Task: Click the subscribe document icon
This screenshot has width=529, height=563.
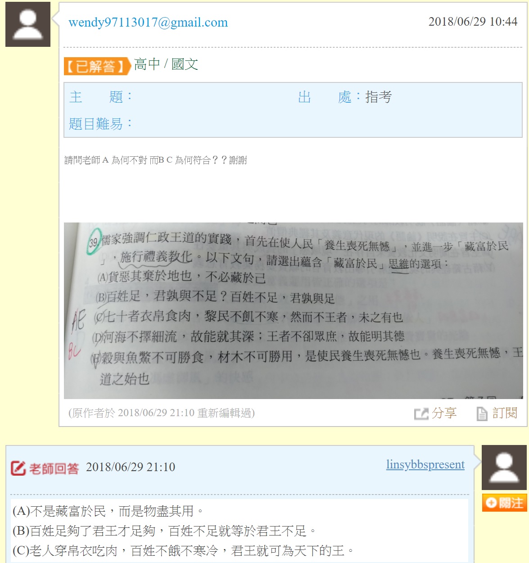Action: click(482, 413)
